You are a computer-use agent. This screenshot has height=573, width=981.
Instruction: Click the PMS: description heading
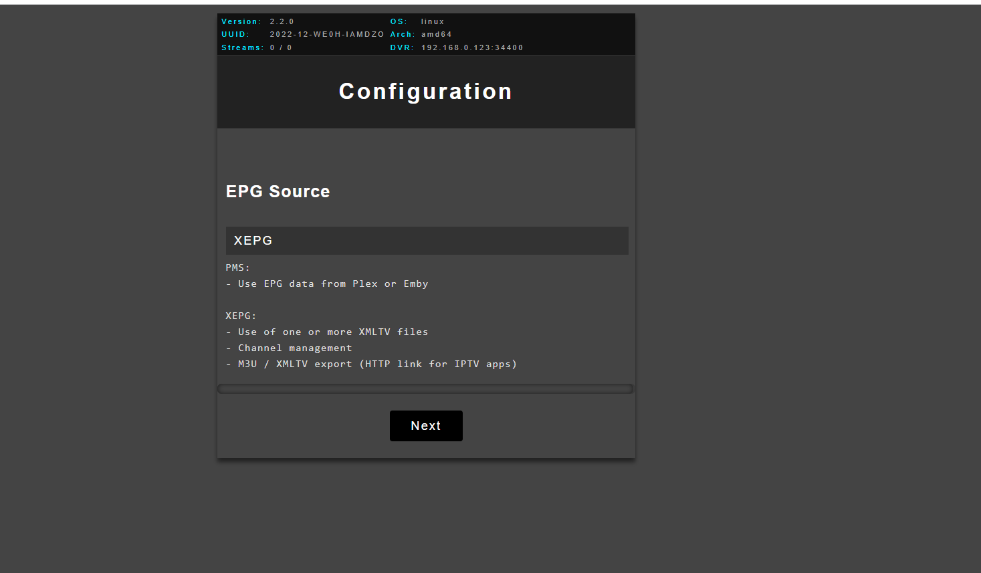click(x=237, y=267)
